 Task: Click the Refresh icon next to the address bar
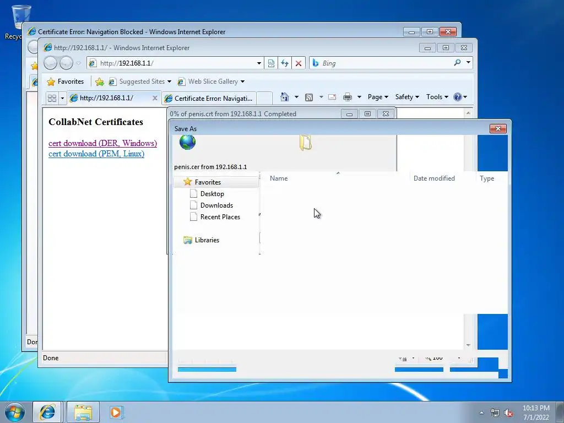tap(285, 63)
